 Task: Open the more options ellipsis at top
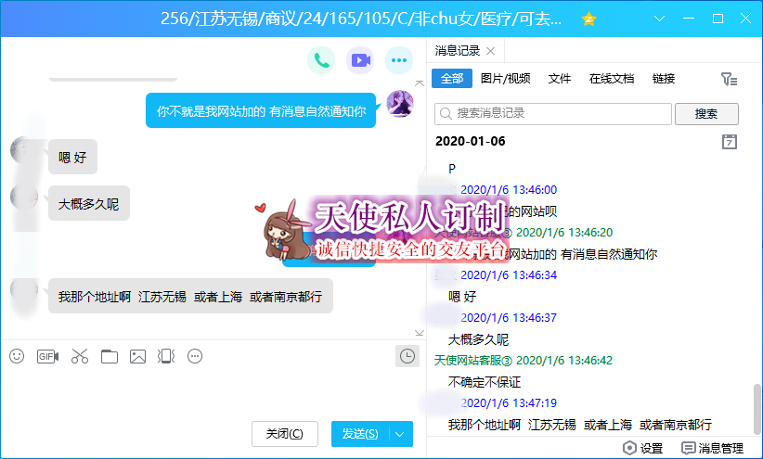[x=399, y=61]
